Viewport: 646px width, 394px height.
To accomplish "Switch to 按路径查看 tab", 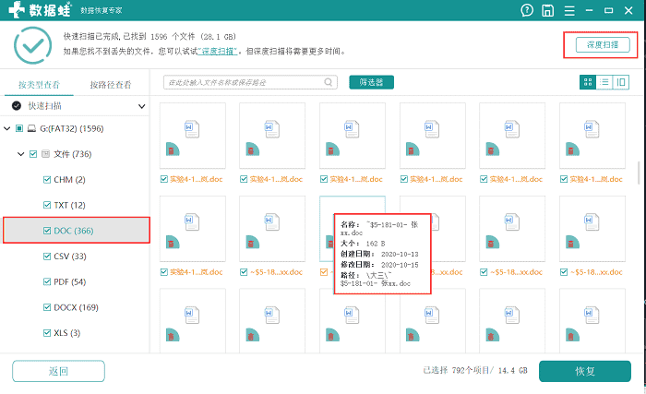I will 111,85.
